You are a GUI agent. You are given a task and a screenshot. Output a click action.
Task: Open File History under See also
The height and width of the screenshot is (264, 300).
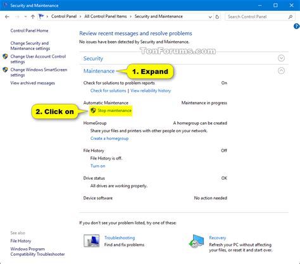(x=21, y=241)
